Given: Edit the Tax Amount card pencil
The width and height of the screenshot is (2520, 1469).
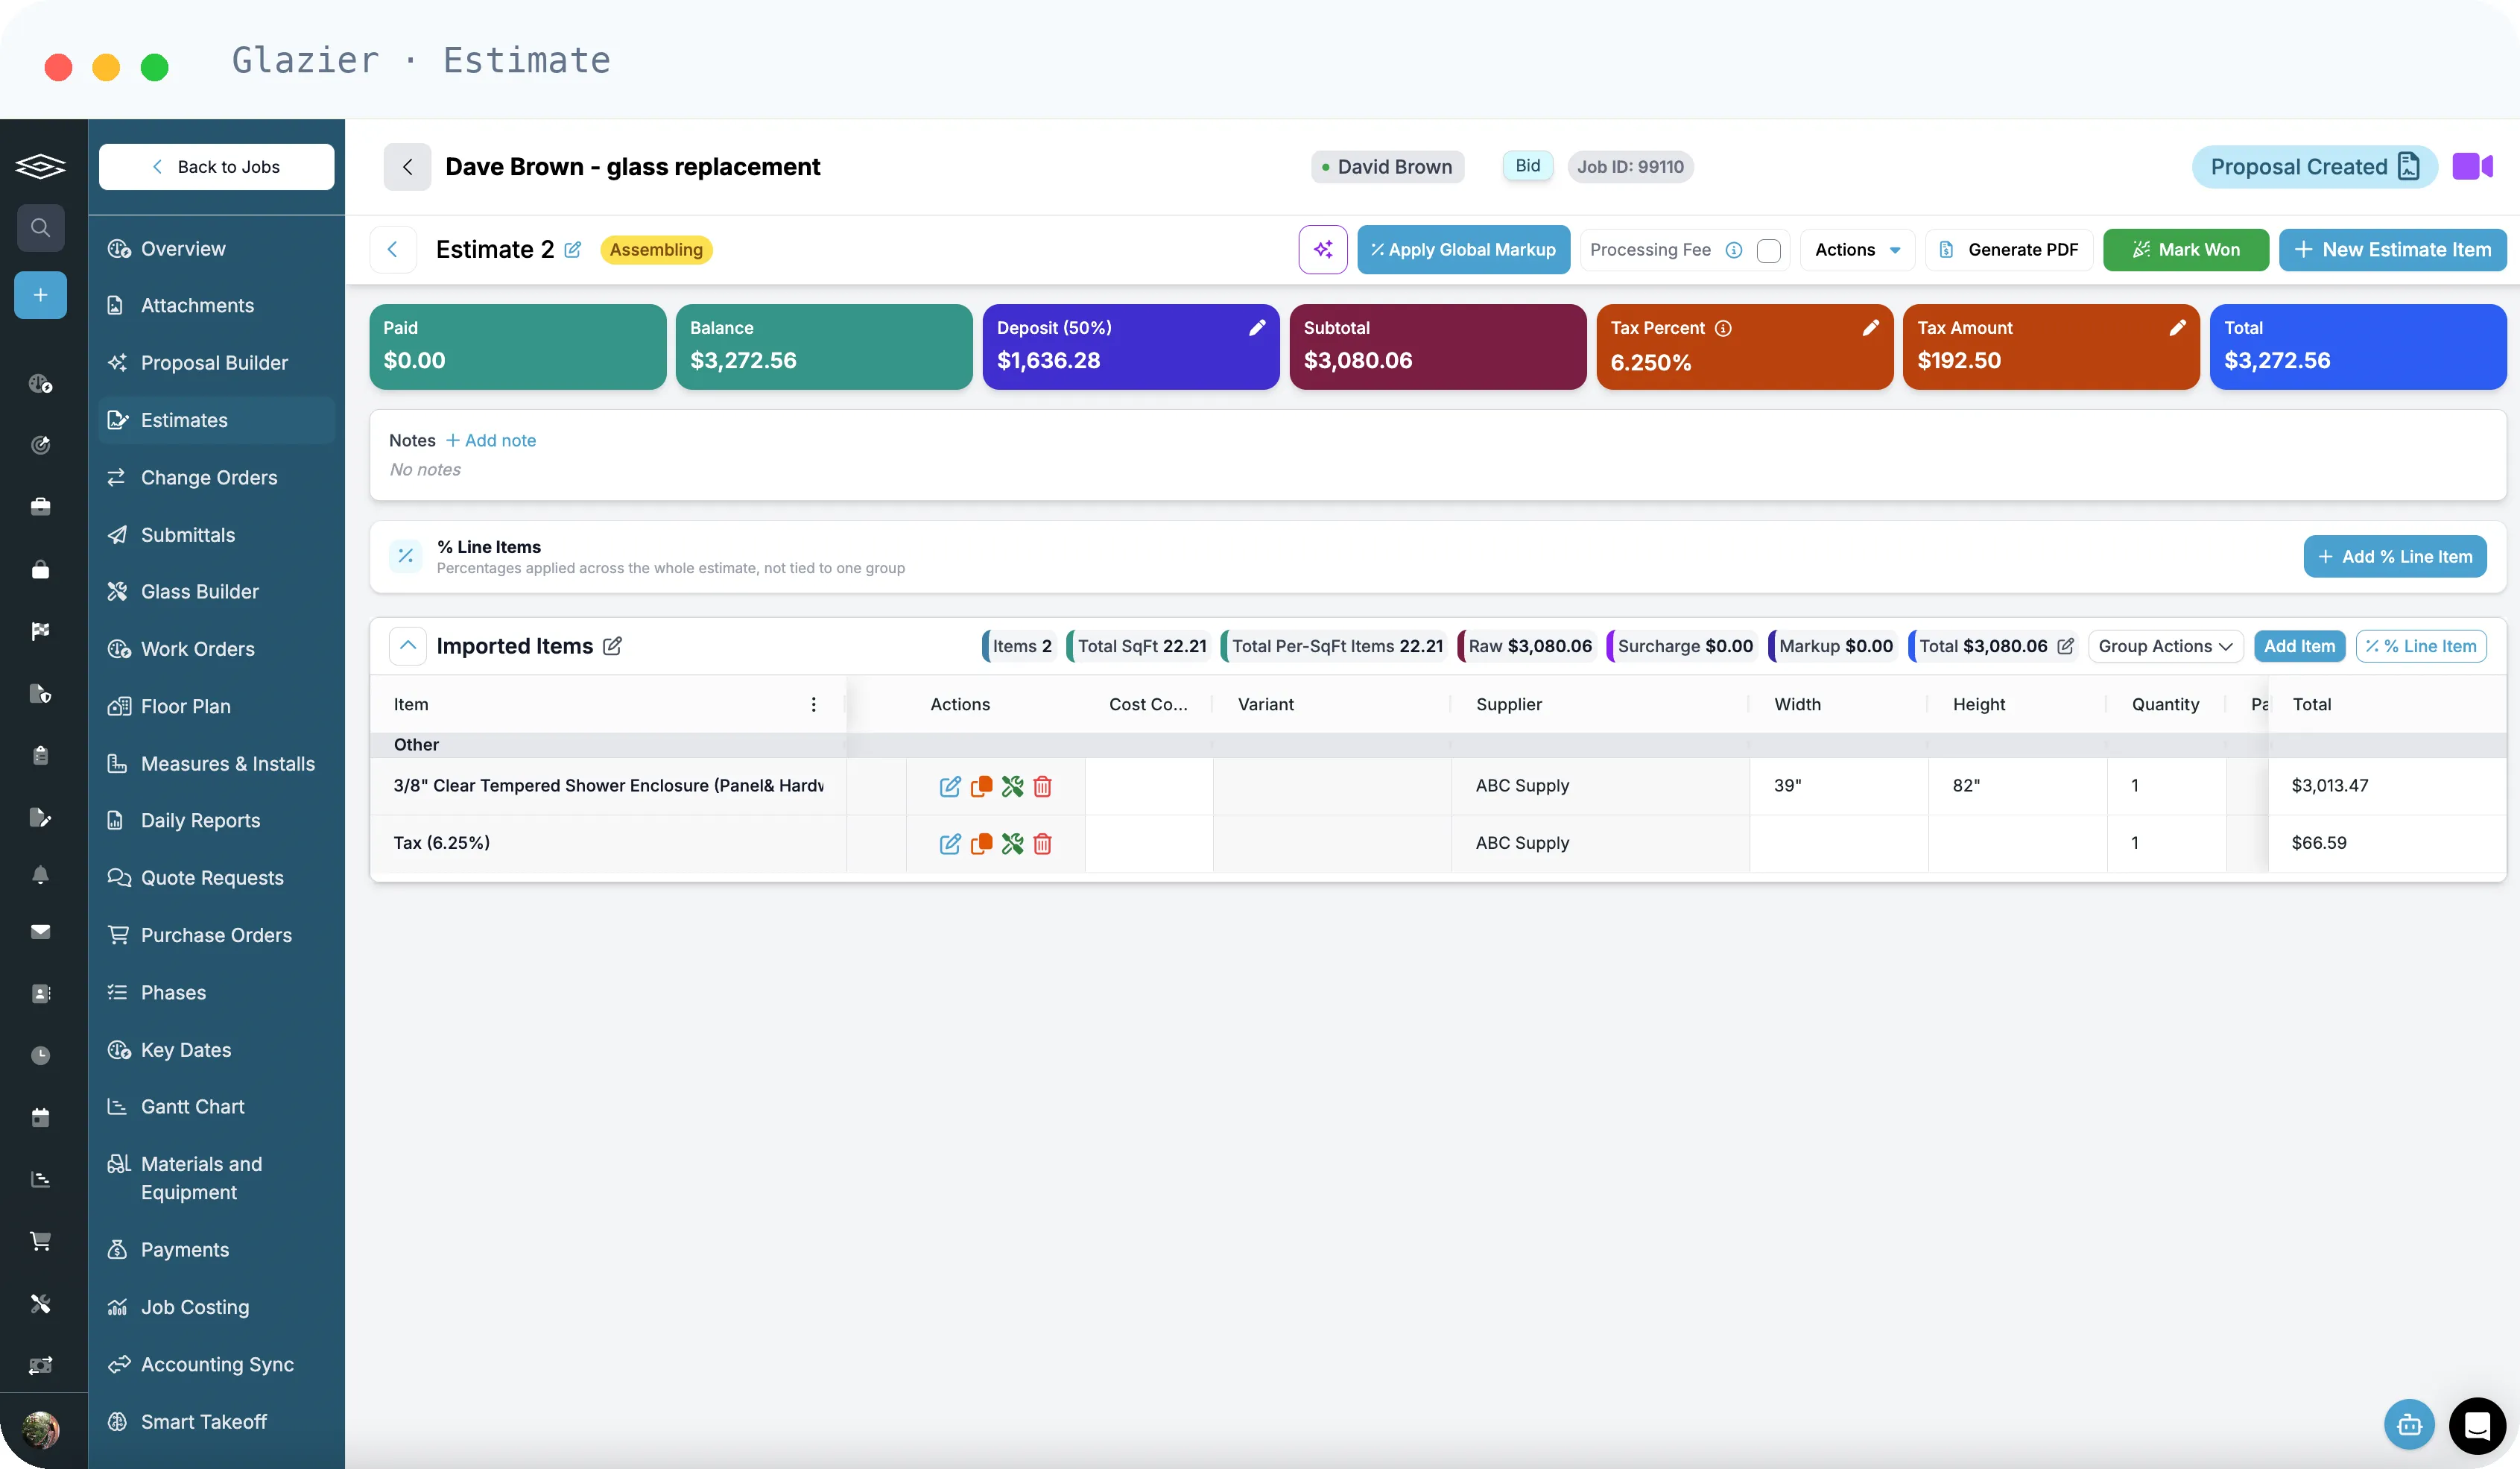Looking at the screenshot, I should tap(2177, 328).
